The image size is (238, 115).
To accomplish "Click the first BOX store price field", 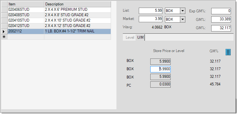I will (x=160, y=62).
